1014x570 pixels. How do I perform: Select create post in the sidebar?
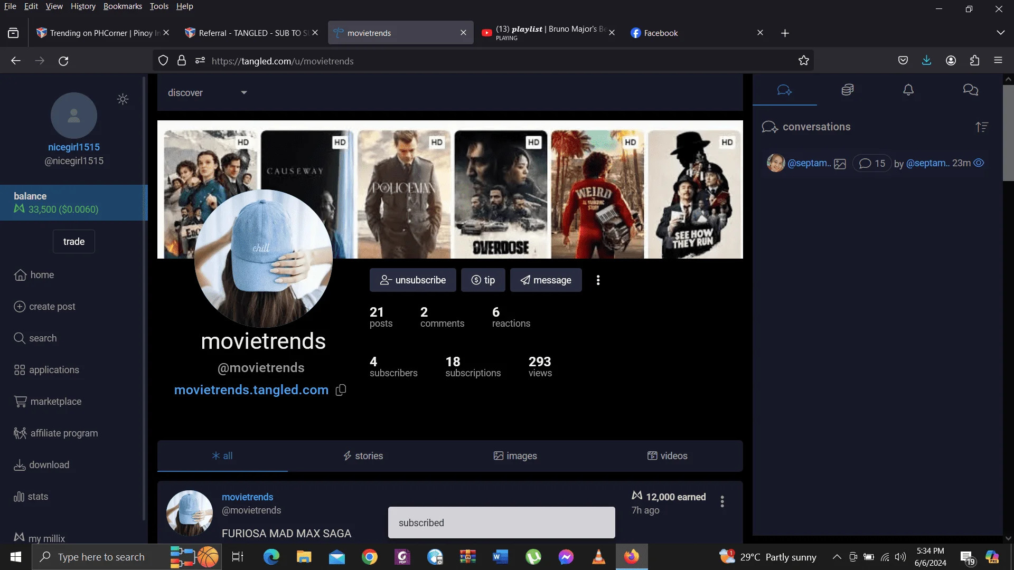point(44,307)
